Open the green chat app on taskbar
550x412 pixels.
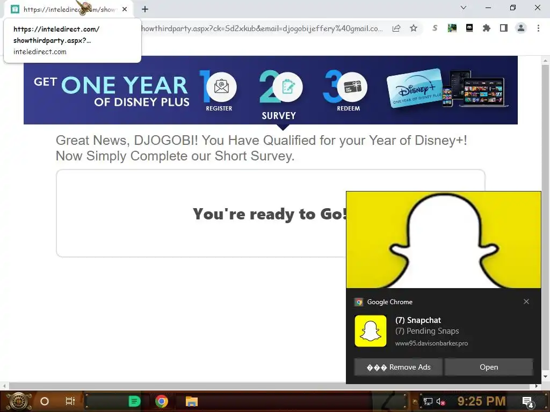(134, 401)
